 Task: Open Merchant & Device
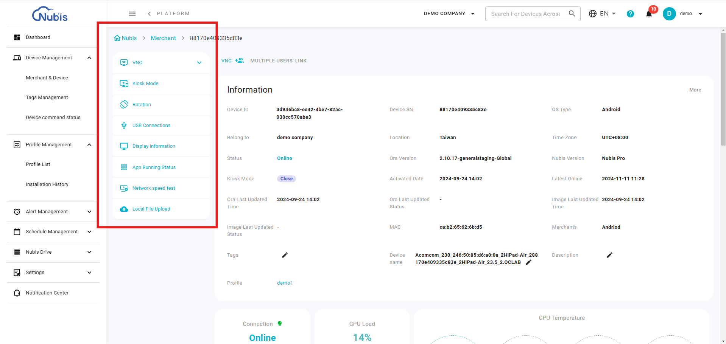[x=47, y=78]
